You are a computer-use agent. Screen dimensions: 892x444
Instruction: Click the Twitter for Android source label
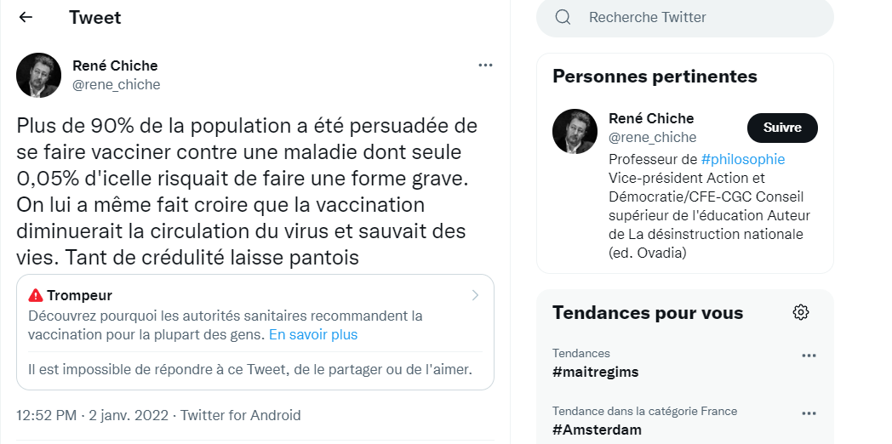click(241, 415)
